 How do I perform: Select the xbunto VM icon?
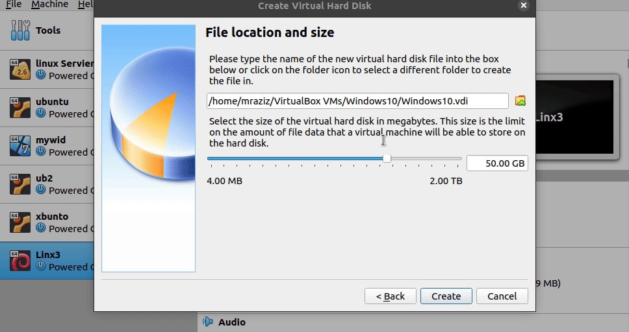pyautogui.click(x=20, y=222)
